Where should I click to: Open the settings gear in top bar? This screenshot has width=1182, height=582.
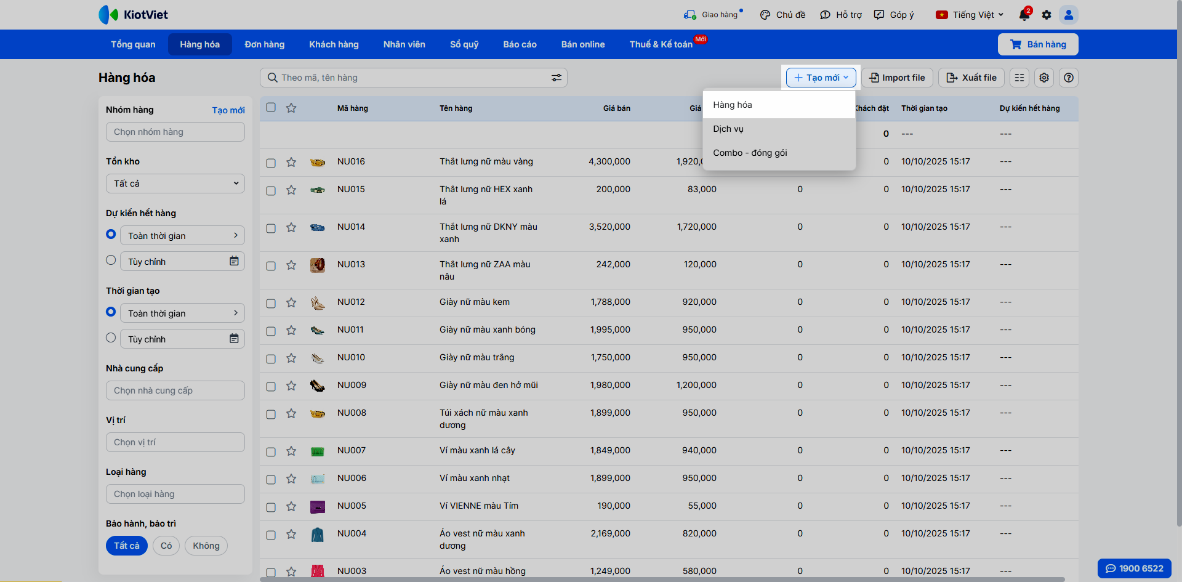[1047, 15]
